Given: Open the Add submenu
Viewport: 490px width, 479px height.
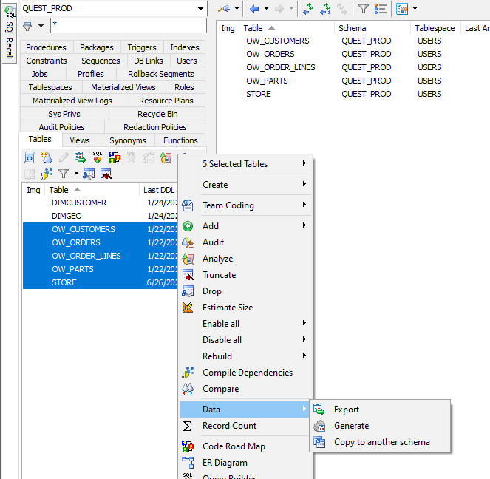Looking at the screenshot, I should tap(245, 226).
